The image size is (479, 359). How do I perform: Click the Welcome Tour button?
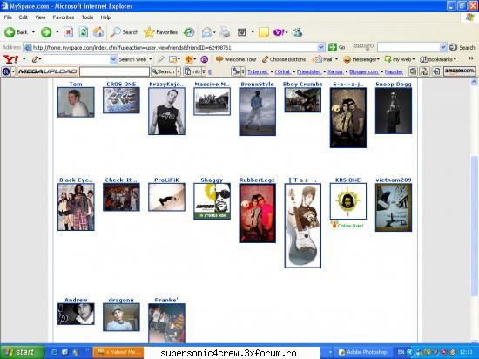point(235,59)
